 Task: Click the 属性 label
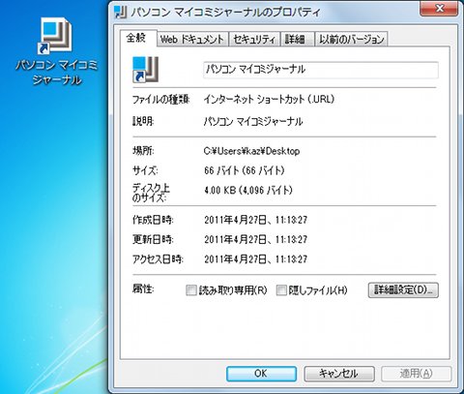point(143,288)
